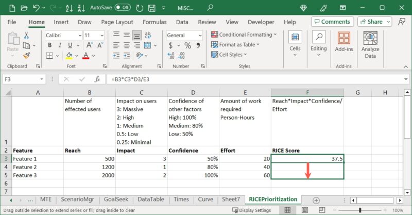Apply yellow fill color

[69, 56]
